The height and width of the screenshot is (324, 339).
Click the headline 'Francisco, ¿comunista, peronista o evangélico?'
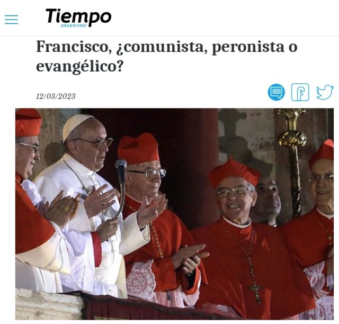pyautogui.click(x=167, y=56)
